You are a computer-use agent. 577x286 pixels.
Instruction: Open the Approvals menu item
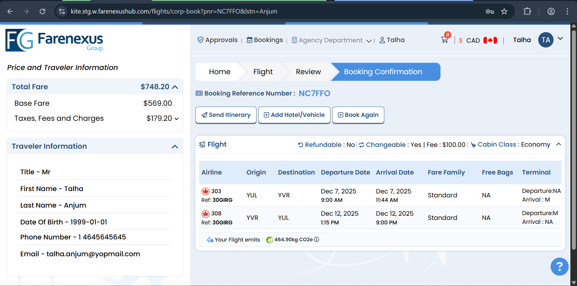coord(217,40)
